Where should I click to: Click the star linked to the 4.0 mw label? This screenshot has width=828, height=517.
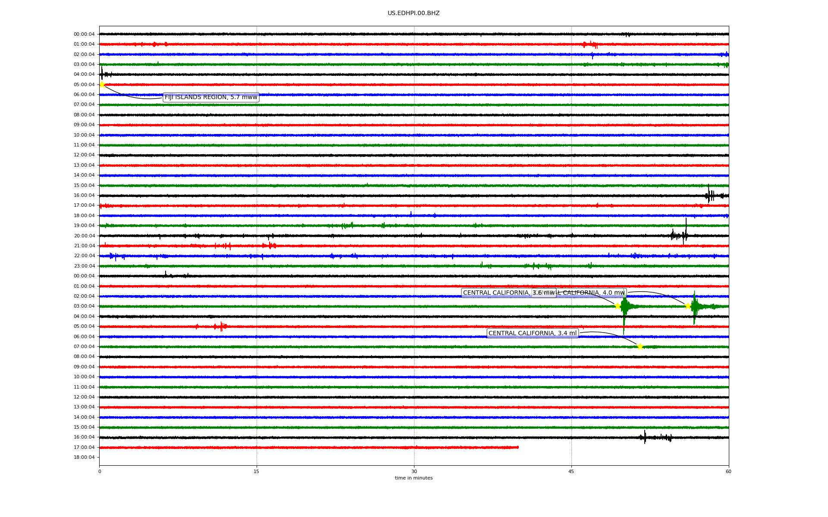(688, 306)
